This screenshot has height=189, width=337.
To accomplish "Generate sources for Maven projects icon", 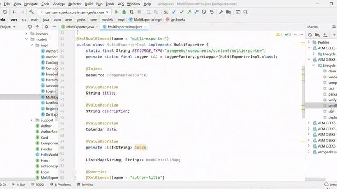I will (317, 35).
